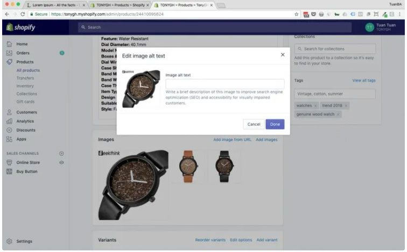The image size is (407, 252).
Task: Click the TT avatar circle
Action: [x=370, y=27]
